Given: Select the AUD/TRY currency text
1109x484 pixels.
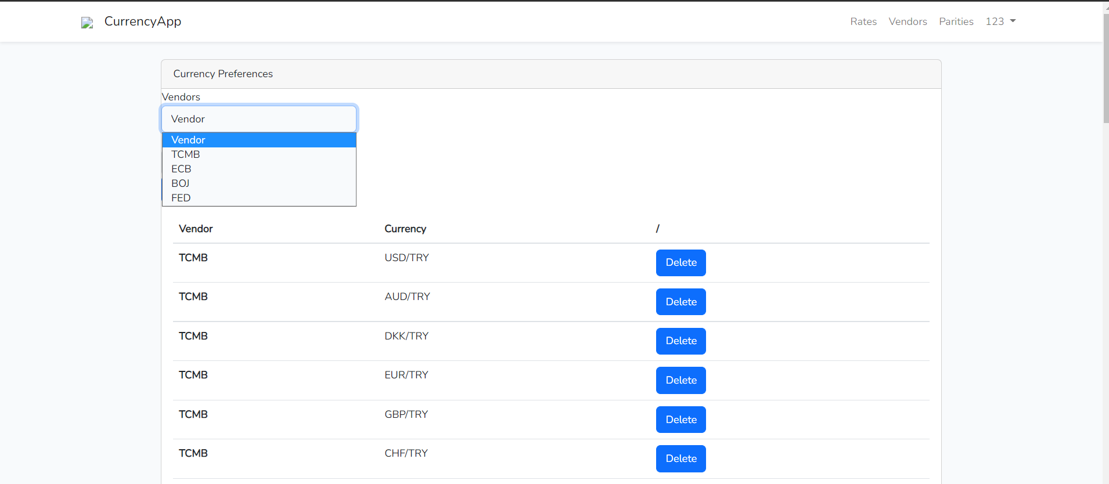Looking at the screenshot, I should click(x=407, y=297).
